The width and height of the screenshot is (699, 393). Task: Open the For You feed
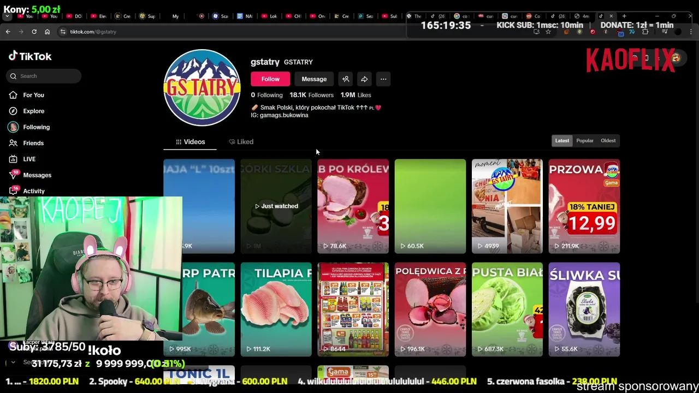33,95
